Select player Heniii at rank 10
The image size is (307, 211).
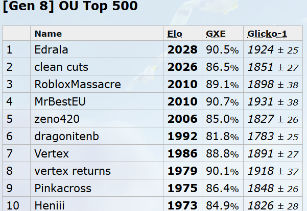click(50, 205)
